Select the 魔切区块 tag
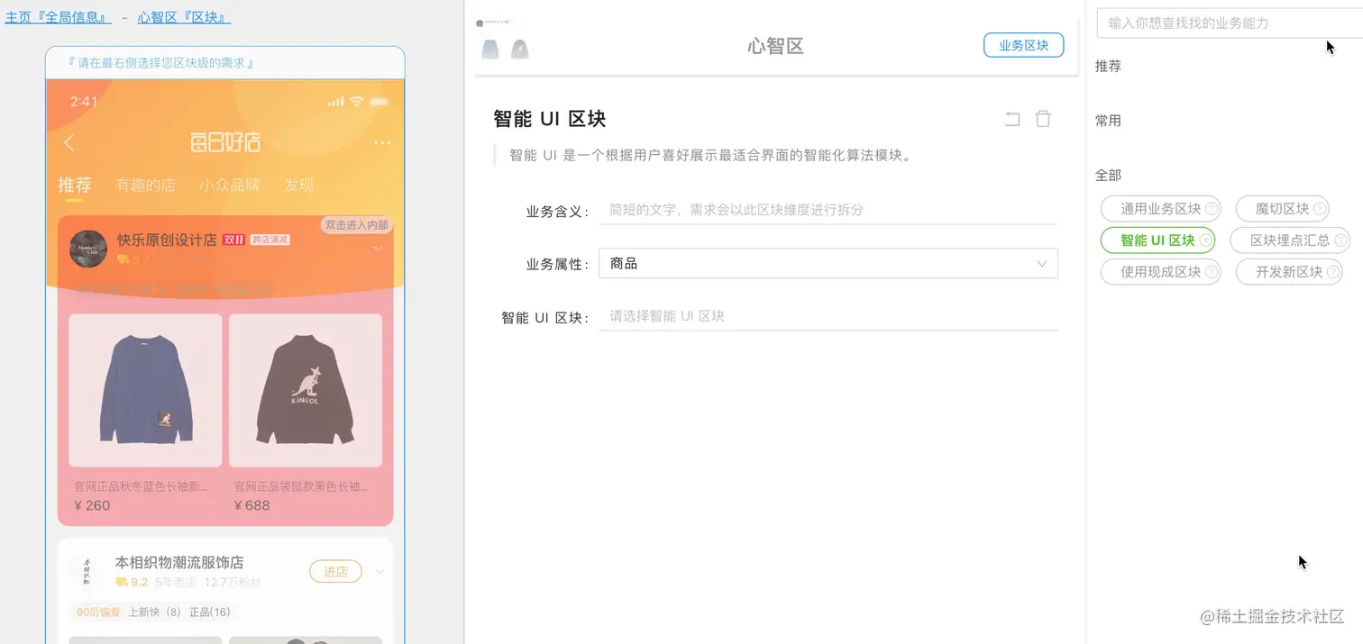This screenshot has height=644, width=1363. pos(1283,209)
